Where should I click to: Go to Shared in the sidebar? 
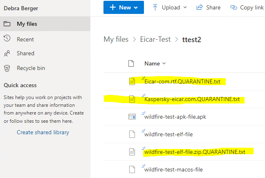point(25,53)
